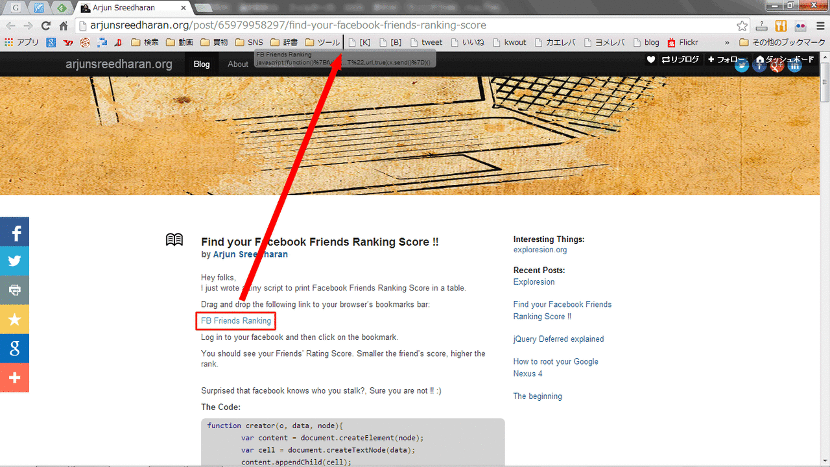Click the Google+ header social icon
Image resolution: width=830 pixels, height=467 pixels.
tap(777, 65)
